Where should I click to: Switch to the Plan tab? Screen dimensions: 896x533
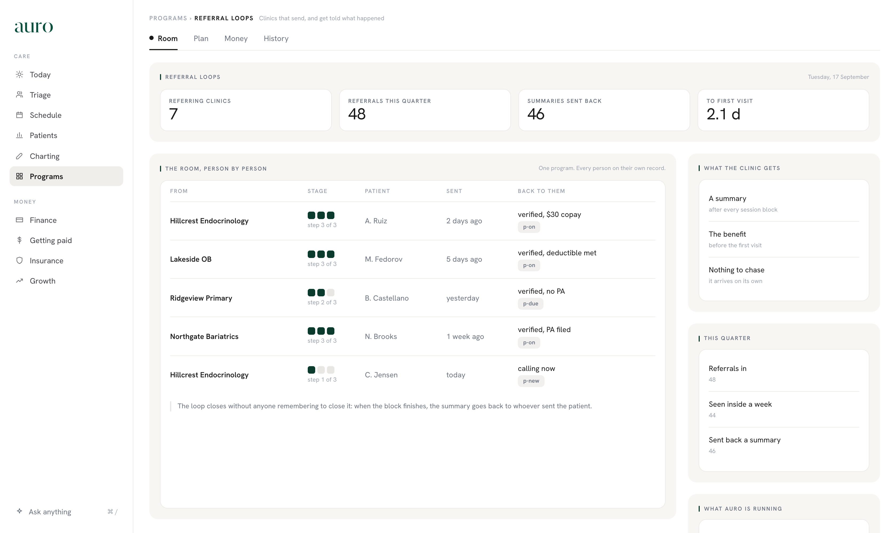(201, 38)
